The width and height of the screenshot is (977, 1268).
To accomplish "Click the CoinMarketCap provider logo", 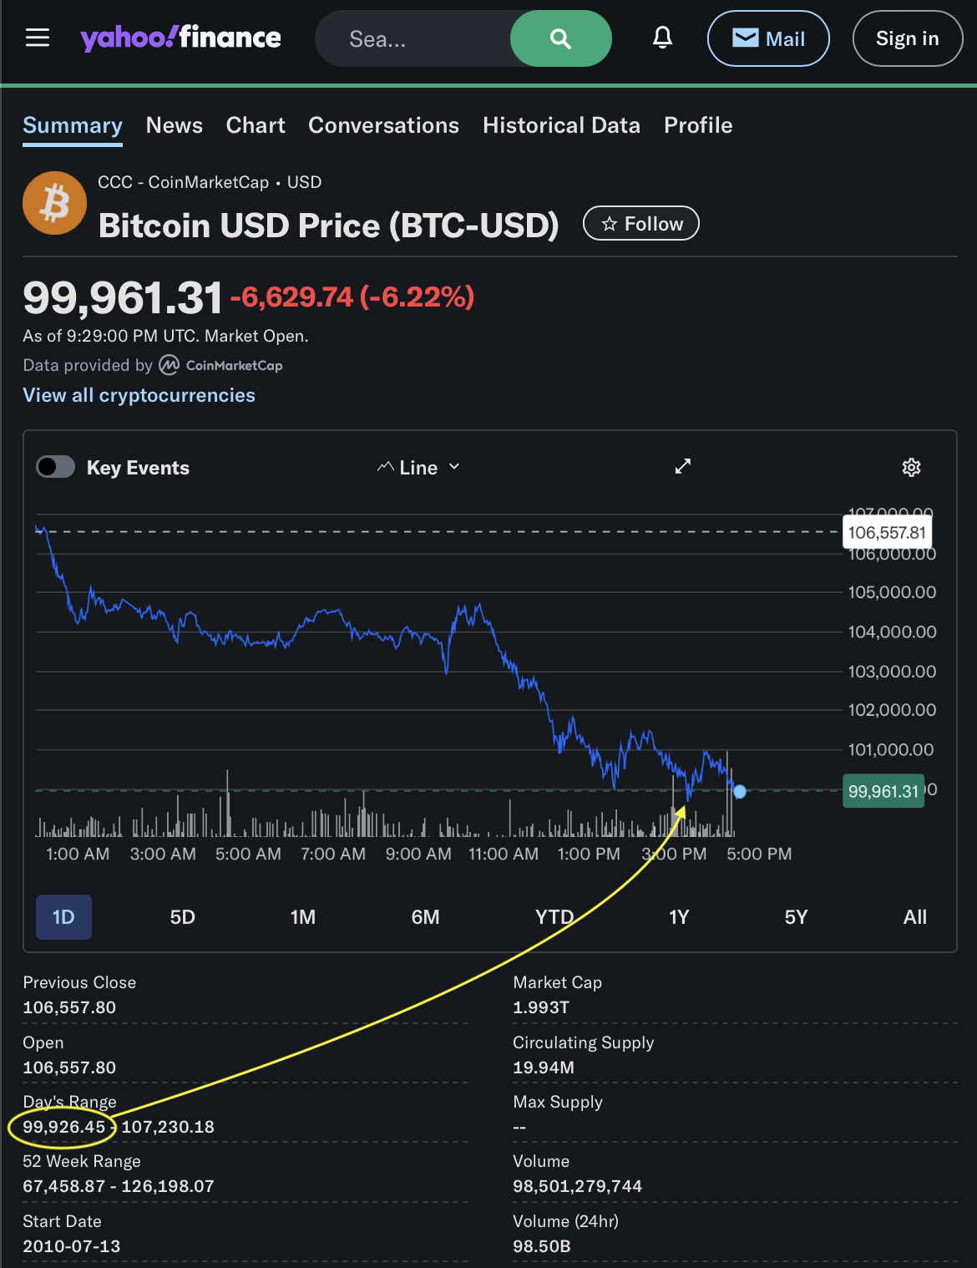I will pos(221,365).
